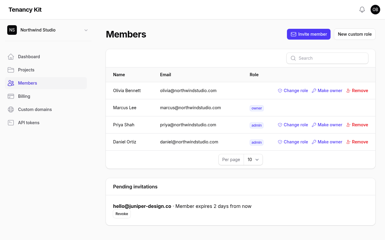Expand the Northwind Studio workspace switcher
This screenshot has height=240, width=385.
(x=48, y=30)
